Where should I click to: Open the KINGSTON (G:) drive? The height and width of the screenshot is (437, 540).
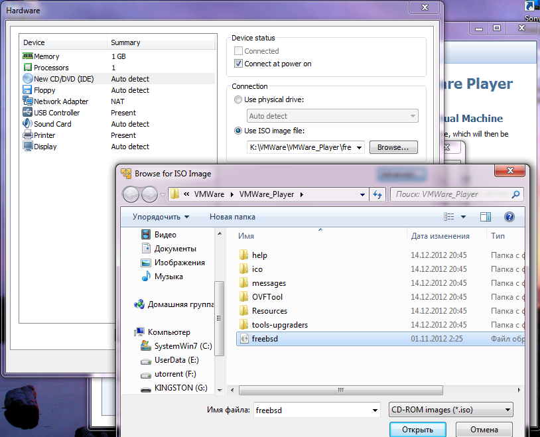tap(174, 388)
